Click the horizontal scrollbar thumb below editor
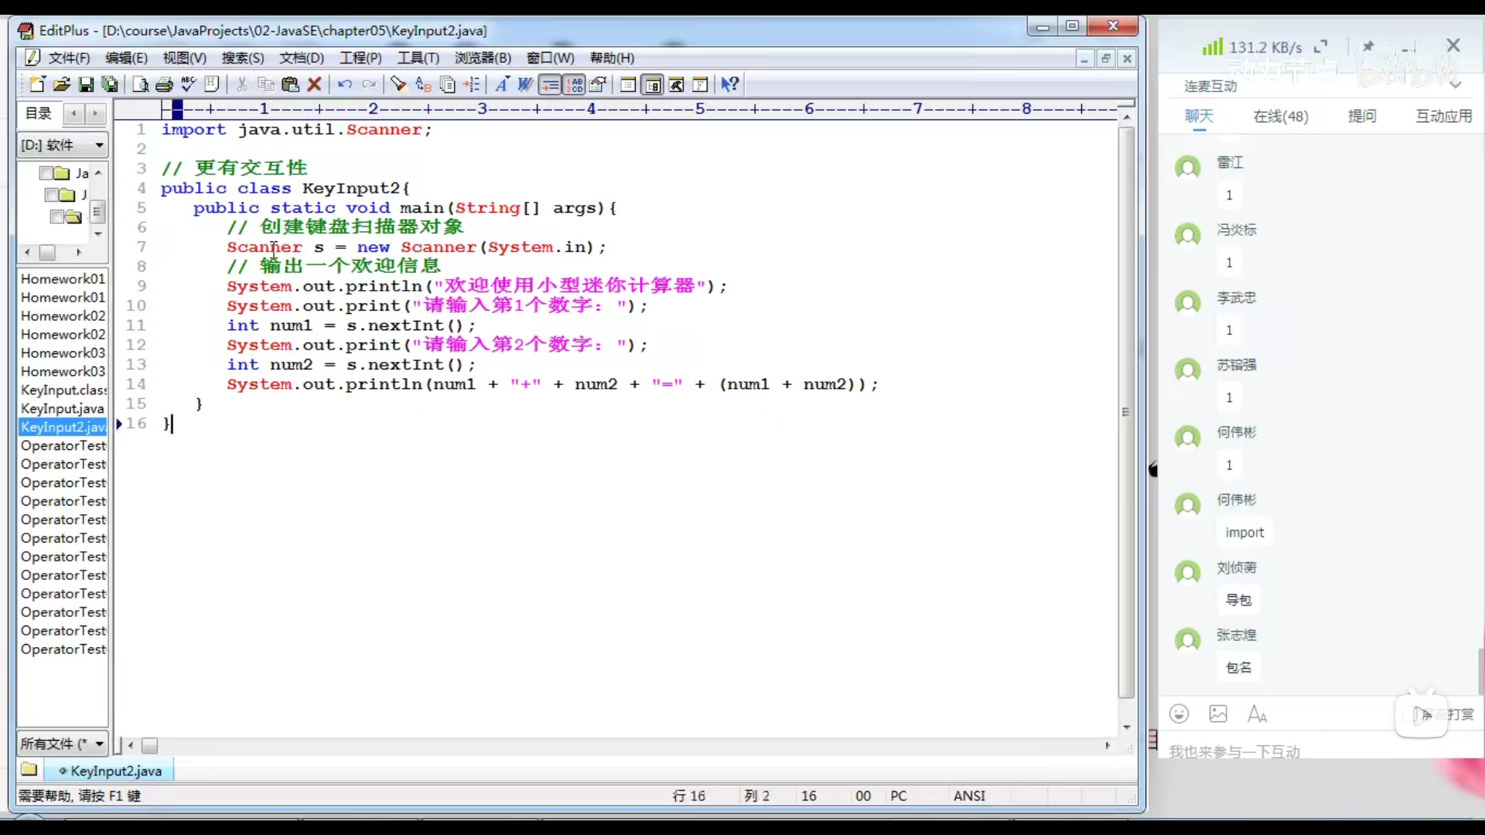This screenshot has width=1485, height=835. pos(150,745)
